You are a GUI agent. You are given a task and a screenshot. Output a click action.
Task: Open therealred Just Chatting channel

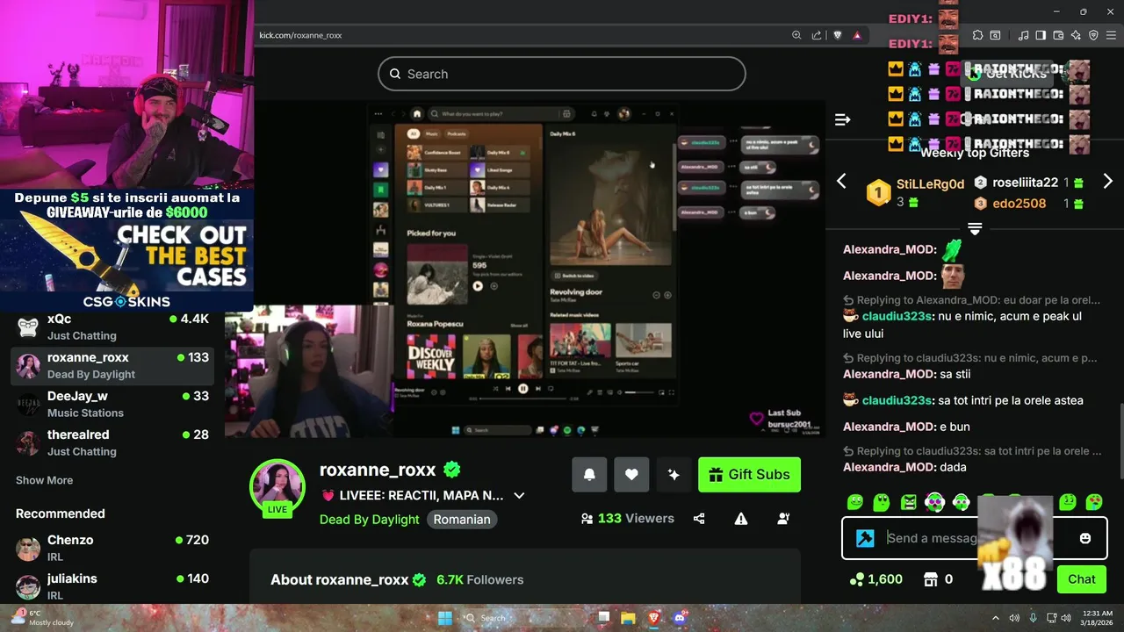[x=112, y=442]
